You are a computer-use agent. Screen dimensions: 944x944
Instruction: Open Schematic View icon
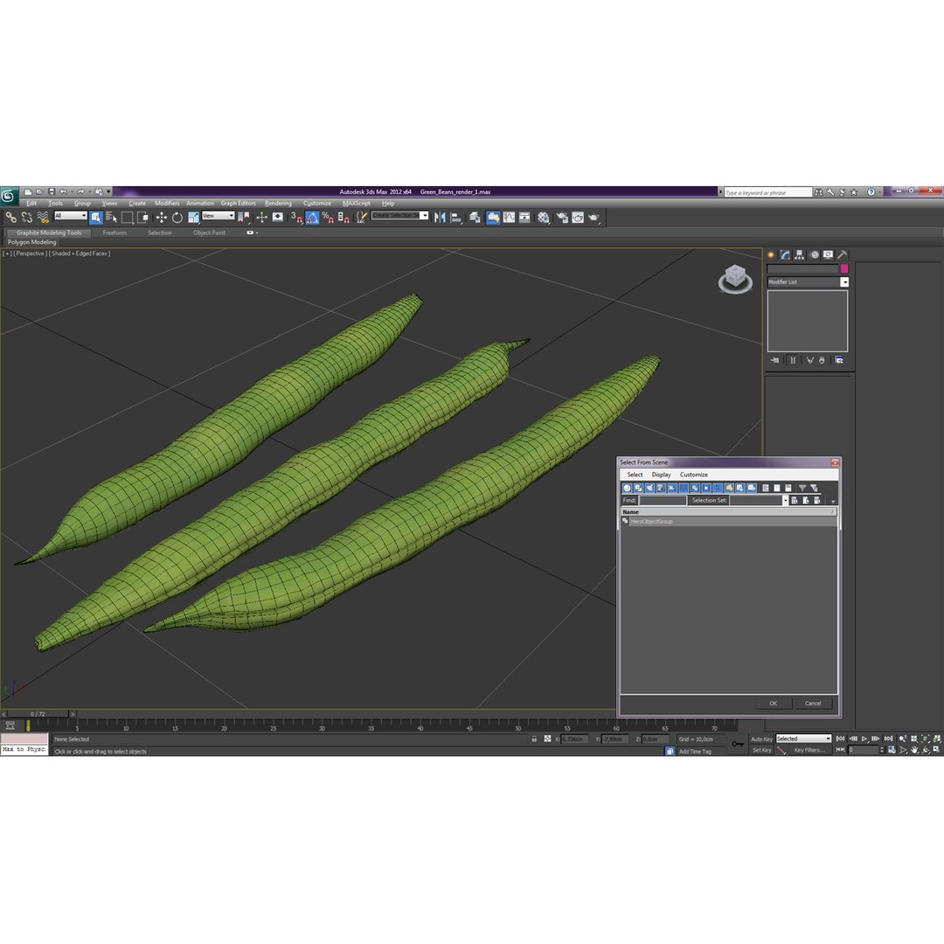point(525,218)
